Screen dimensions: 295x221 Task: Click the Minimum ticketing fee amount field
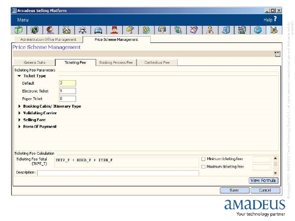(262, 159)
